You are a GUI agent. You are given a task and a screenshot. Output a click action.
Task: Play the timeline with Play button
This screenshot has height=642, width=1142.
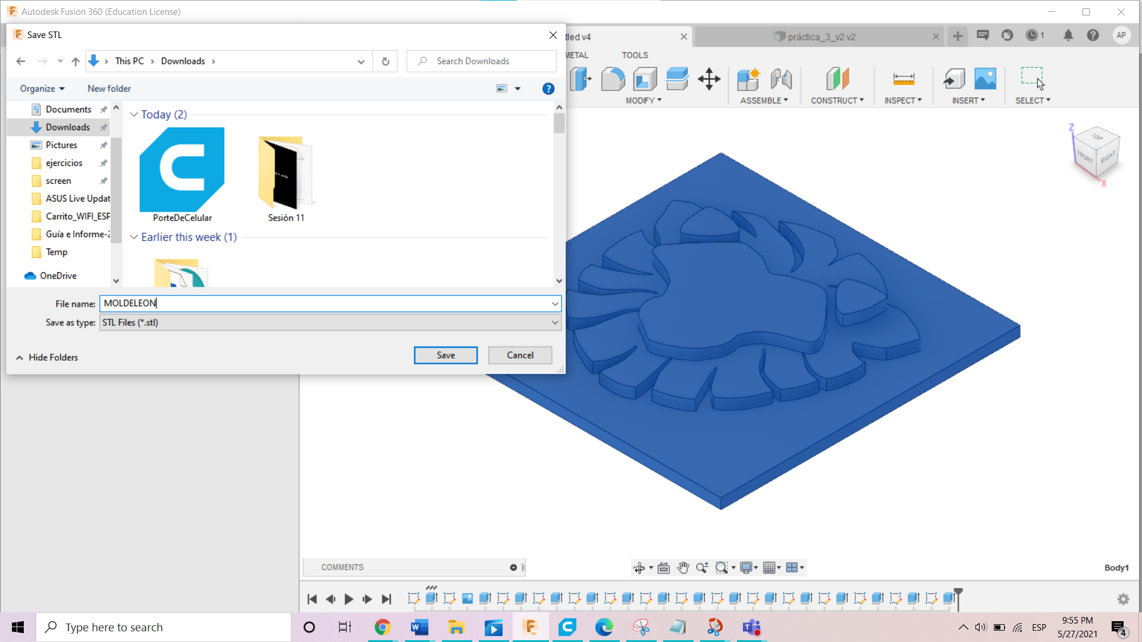pos(349,599)
